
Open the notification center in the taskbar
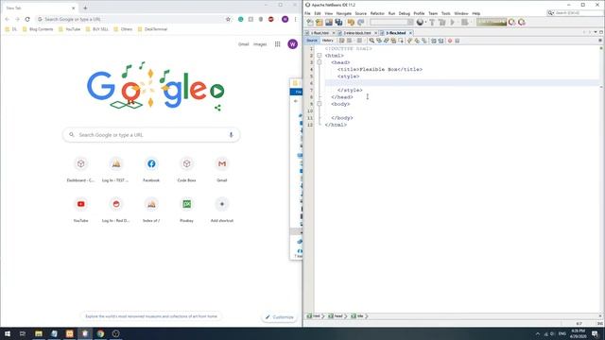click(595, 333)
